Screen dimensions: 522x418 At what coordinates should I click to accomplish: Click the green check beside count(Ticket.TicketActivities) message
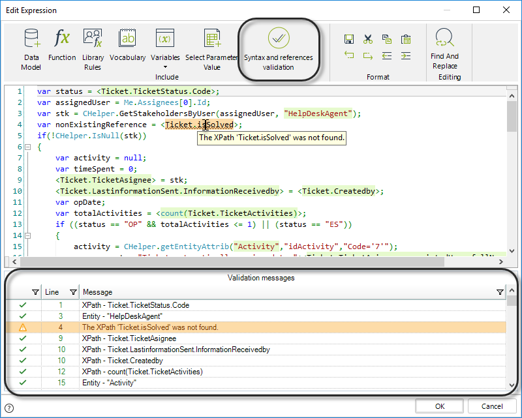[23, 372]
